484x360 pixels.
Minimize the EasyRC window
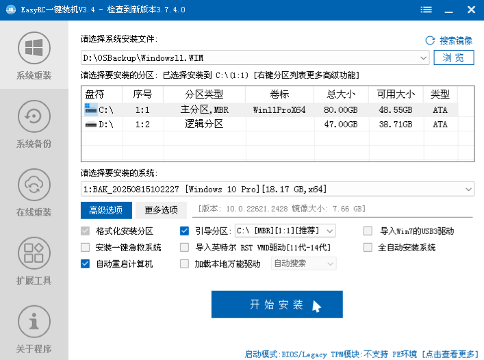tap(449, 10)
